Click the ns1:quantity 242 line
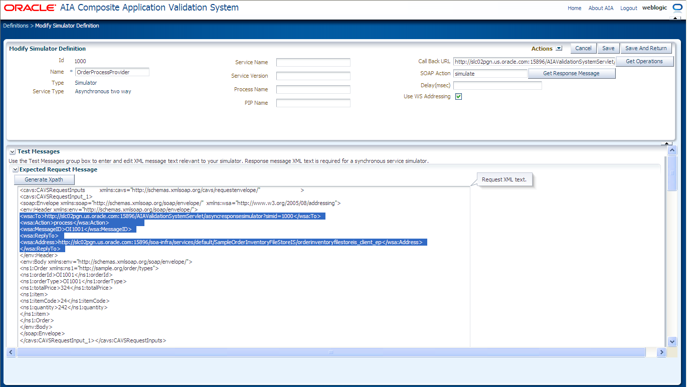Viewport: 687px width, 387px height. [64, 307]
